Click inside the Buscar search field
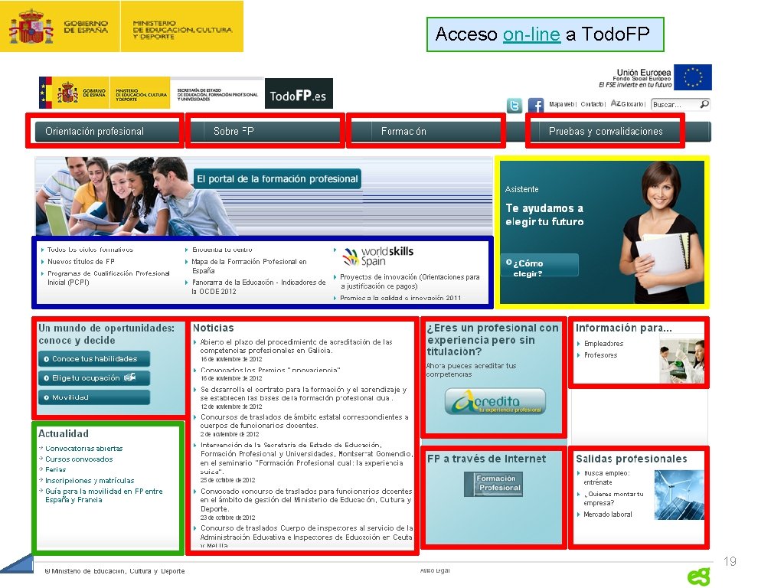784x588 pixels. point(670,105)
